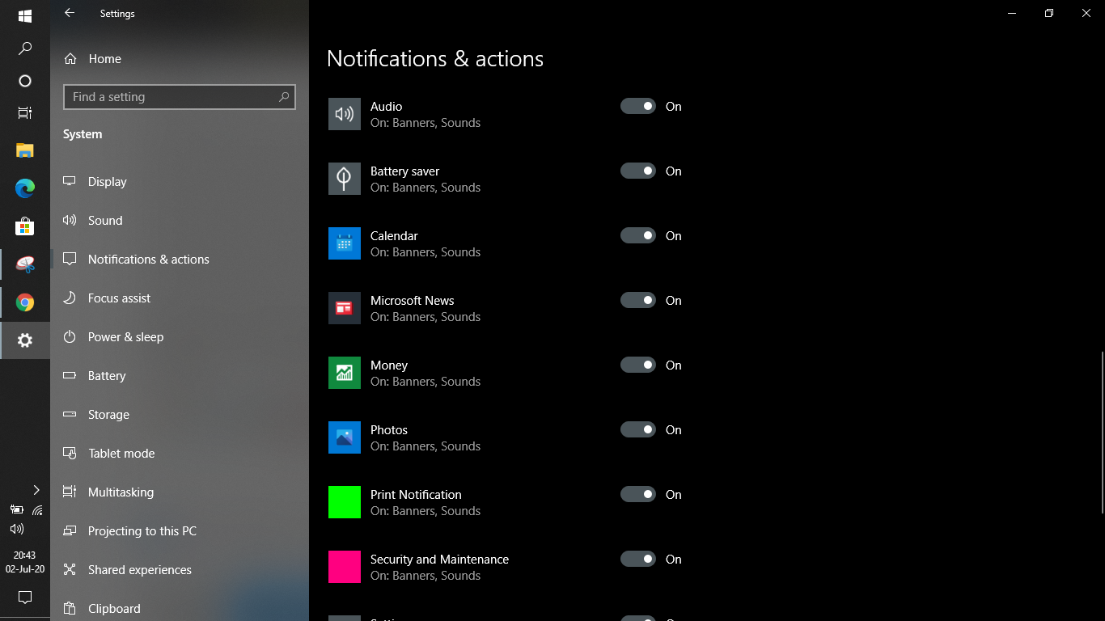This screenshot has height=621, width=1105.
Task: Open Tablet mode settings
Action: coord(180,454)
